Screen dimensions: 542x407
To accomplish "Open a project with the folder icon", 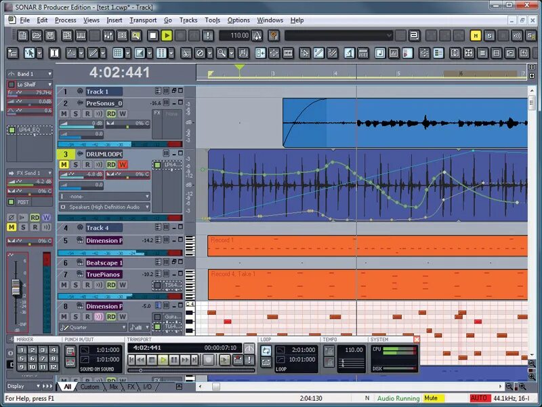I will pos(37,35).
